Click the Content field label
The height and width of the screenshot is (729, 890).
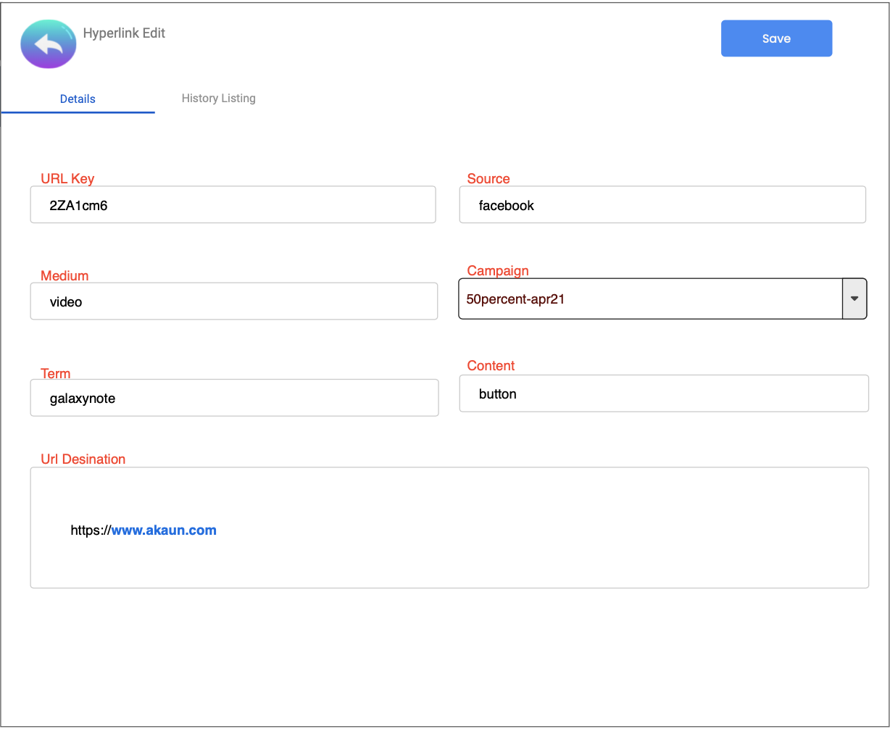(x=491, y=365)
